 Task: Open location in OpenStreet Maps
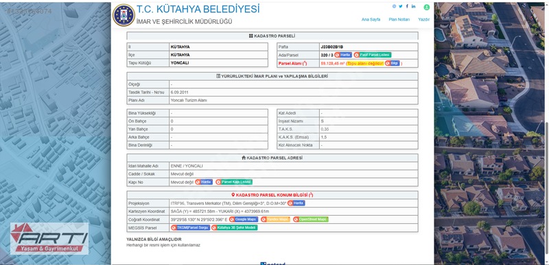point(311,219)
